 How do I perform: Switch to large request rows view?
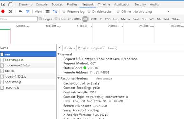click(47, 11)
